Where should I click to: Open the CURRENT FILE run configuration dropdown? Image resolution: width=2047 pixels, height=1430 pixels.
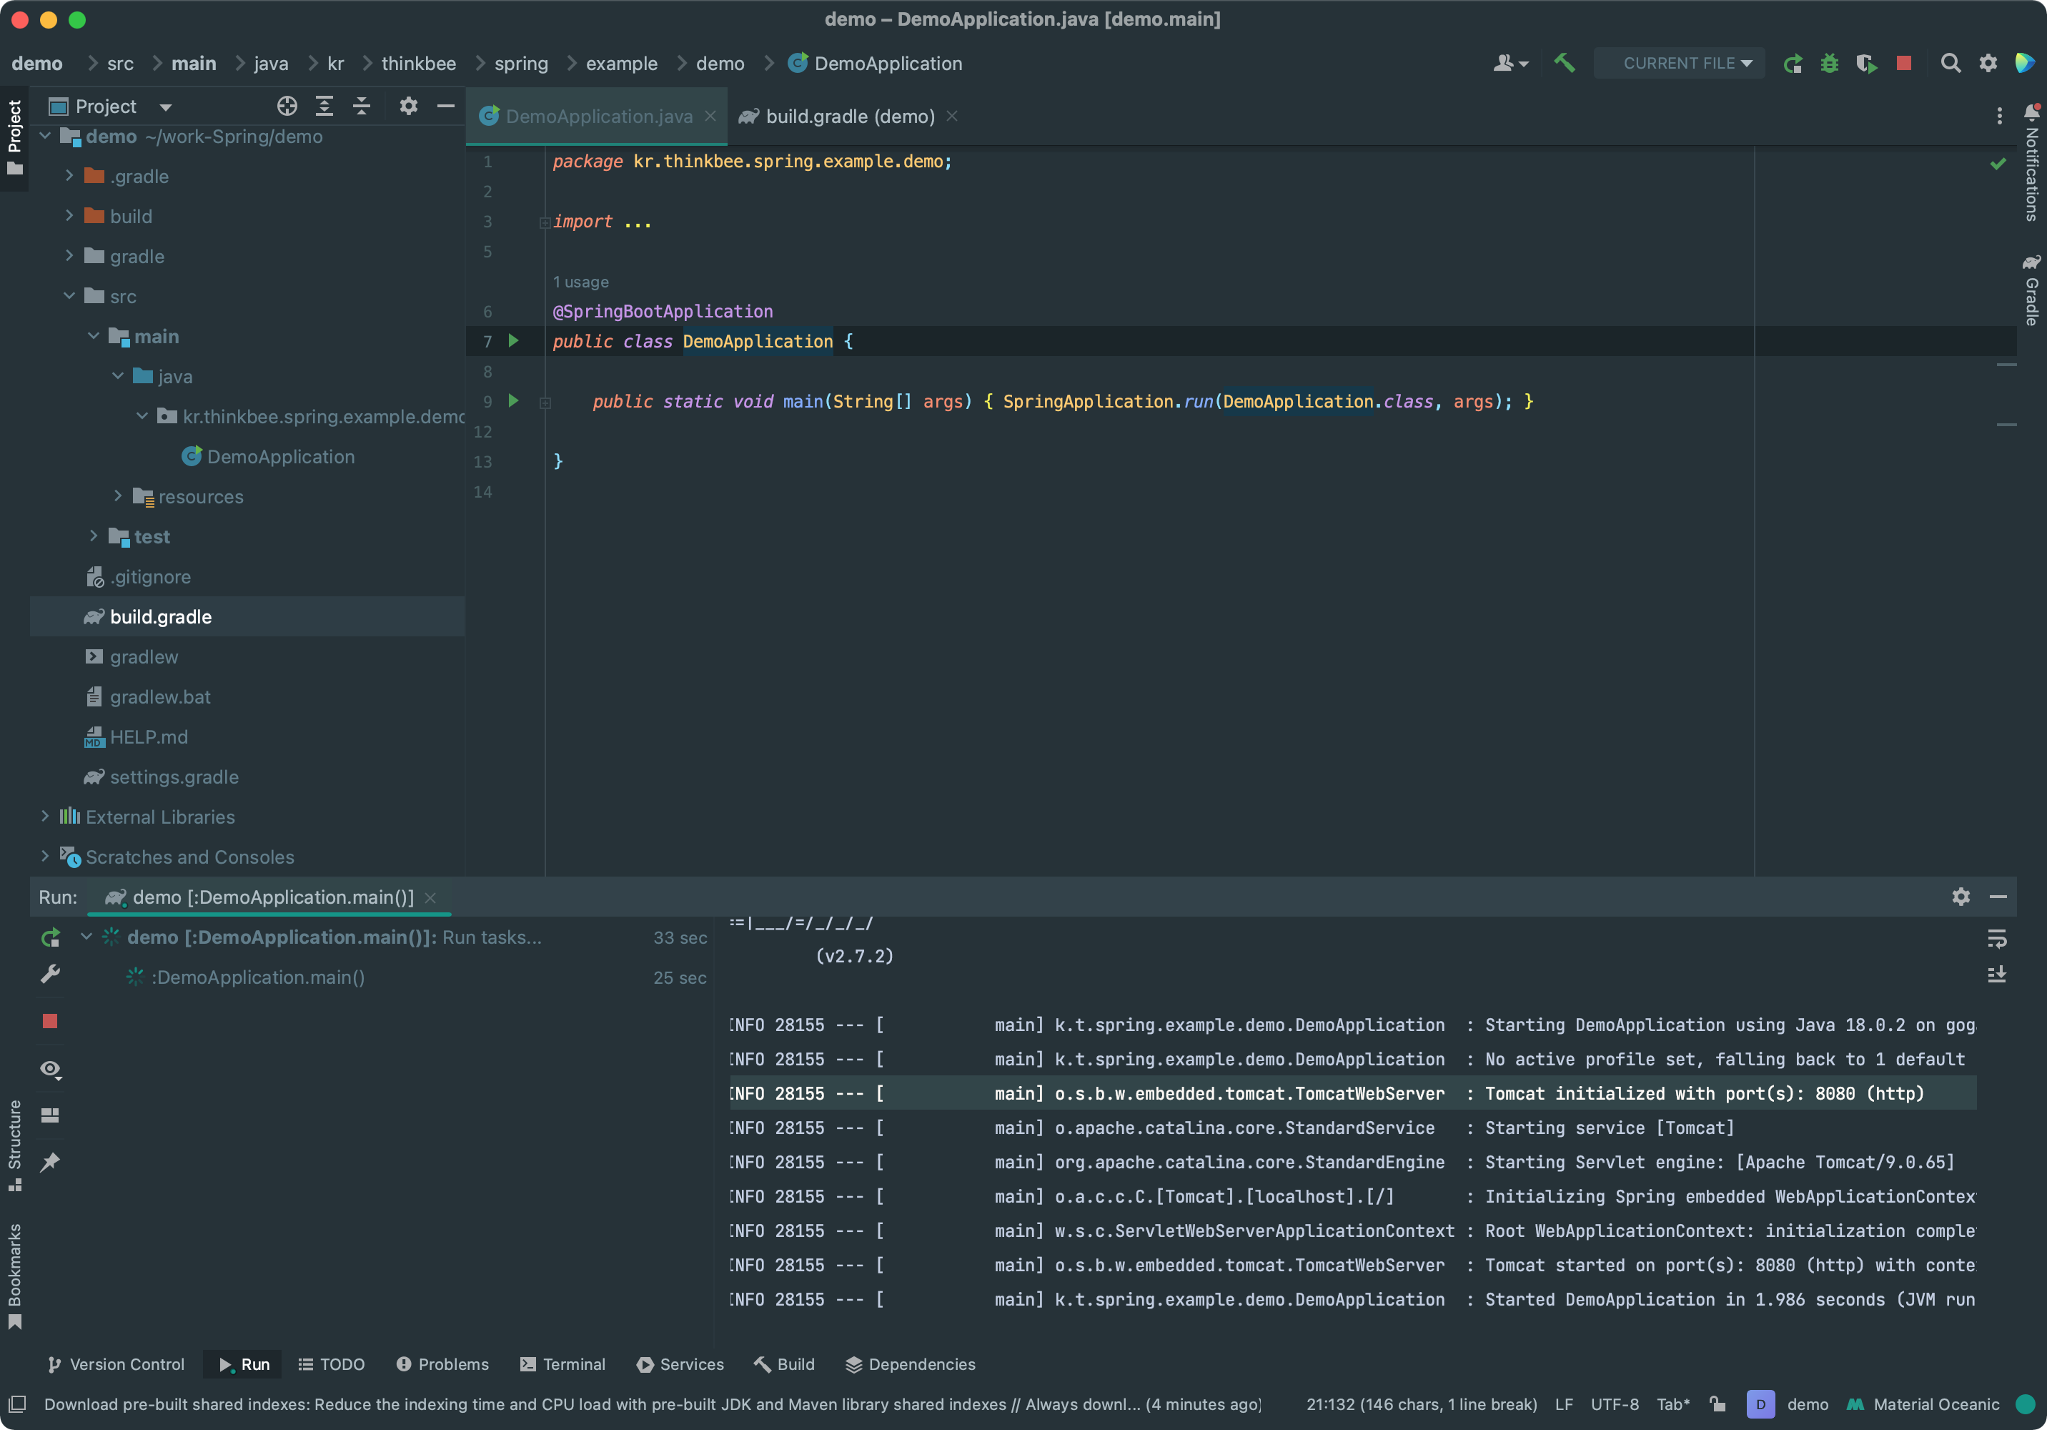pyautogui.click(x=1680, y=64)
